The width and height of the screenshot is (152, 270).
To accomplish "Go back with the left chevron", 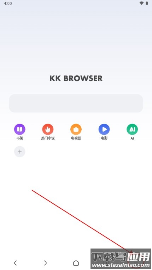I will coord(15,263).
